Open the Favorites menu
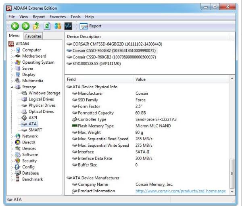 click(x=58, y=17)
